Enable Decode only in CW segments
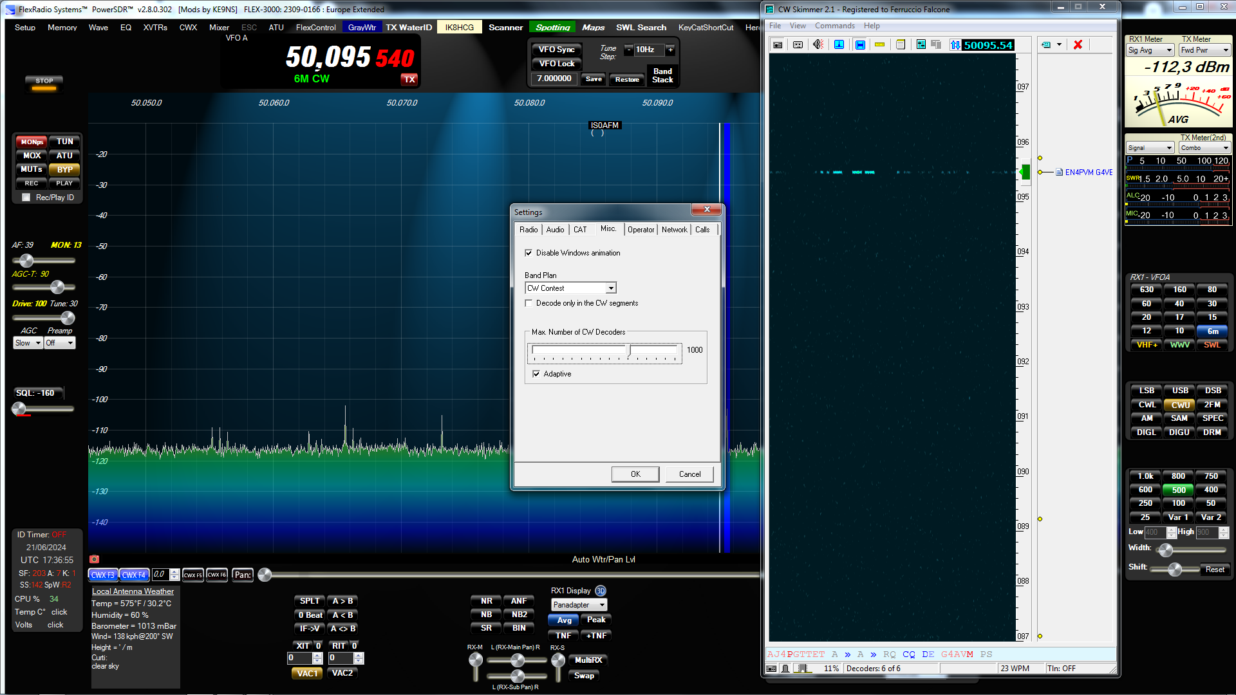Viewport: 1236px width, 695px height. coord(529,303)
